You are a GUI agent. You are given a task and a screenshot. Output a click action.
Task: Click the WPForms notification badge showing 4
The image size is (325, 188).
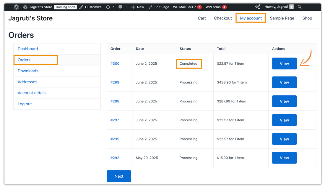[x=224, y=7]
